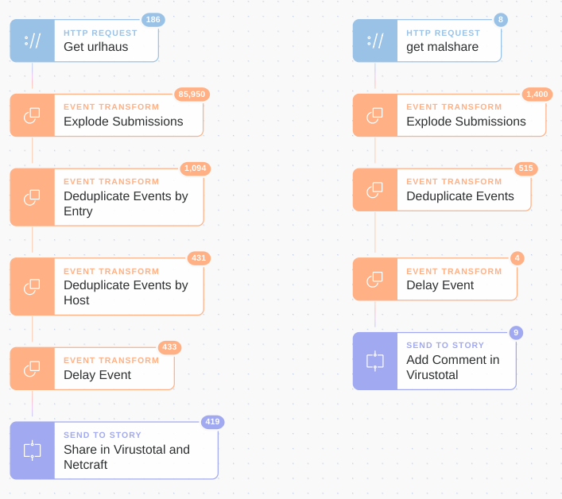The width and height of the screenshot is (562, 499).
Task: Click the get malshare HTTP request icon
Action: tap(375, 41)
